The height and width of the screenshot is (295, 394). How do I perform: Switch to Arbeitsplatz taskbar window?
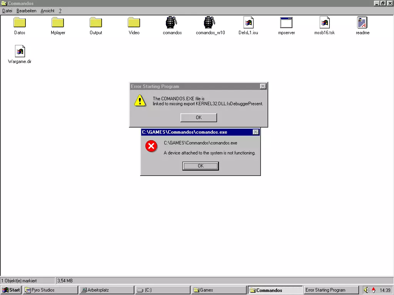coord(107,290)
